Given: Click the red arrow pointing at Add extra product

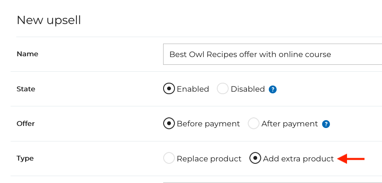Looking at the screenshot, I should coord(351,159).
